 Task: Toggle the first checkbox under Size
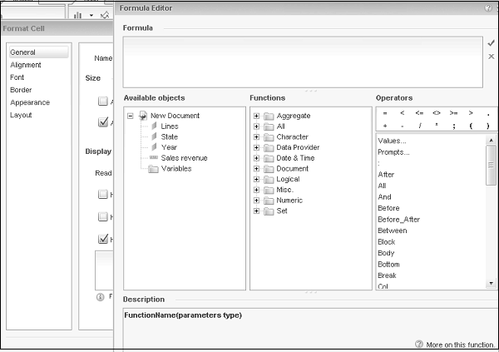click(x=103, y=102)
